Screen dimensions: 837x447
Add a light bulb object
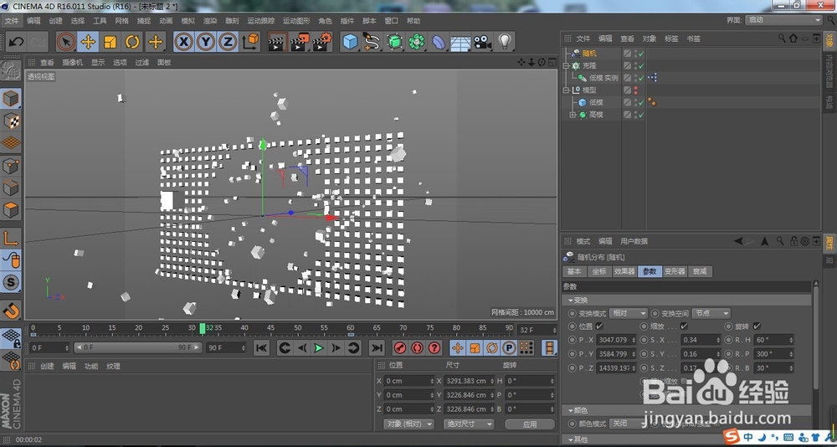pos(505,42)
